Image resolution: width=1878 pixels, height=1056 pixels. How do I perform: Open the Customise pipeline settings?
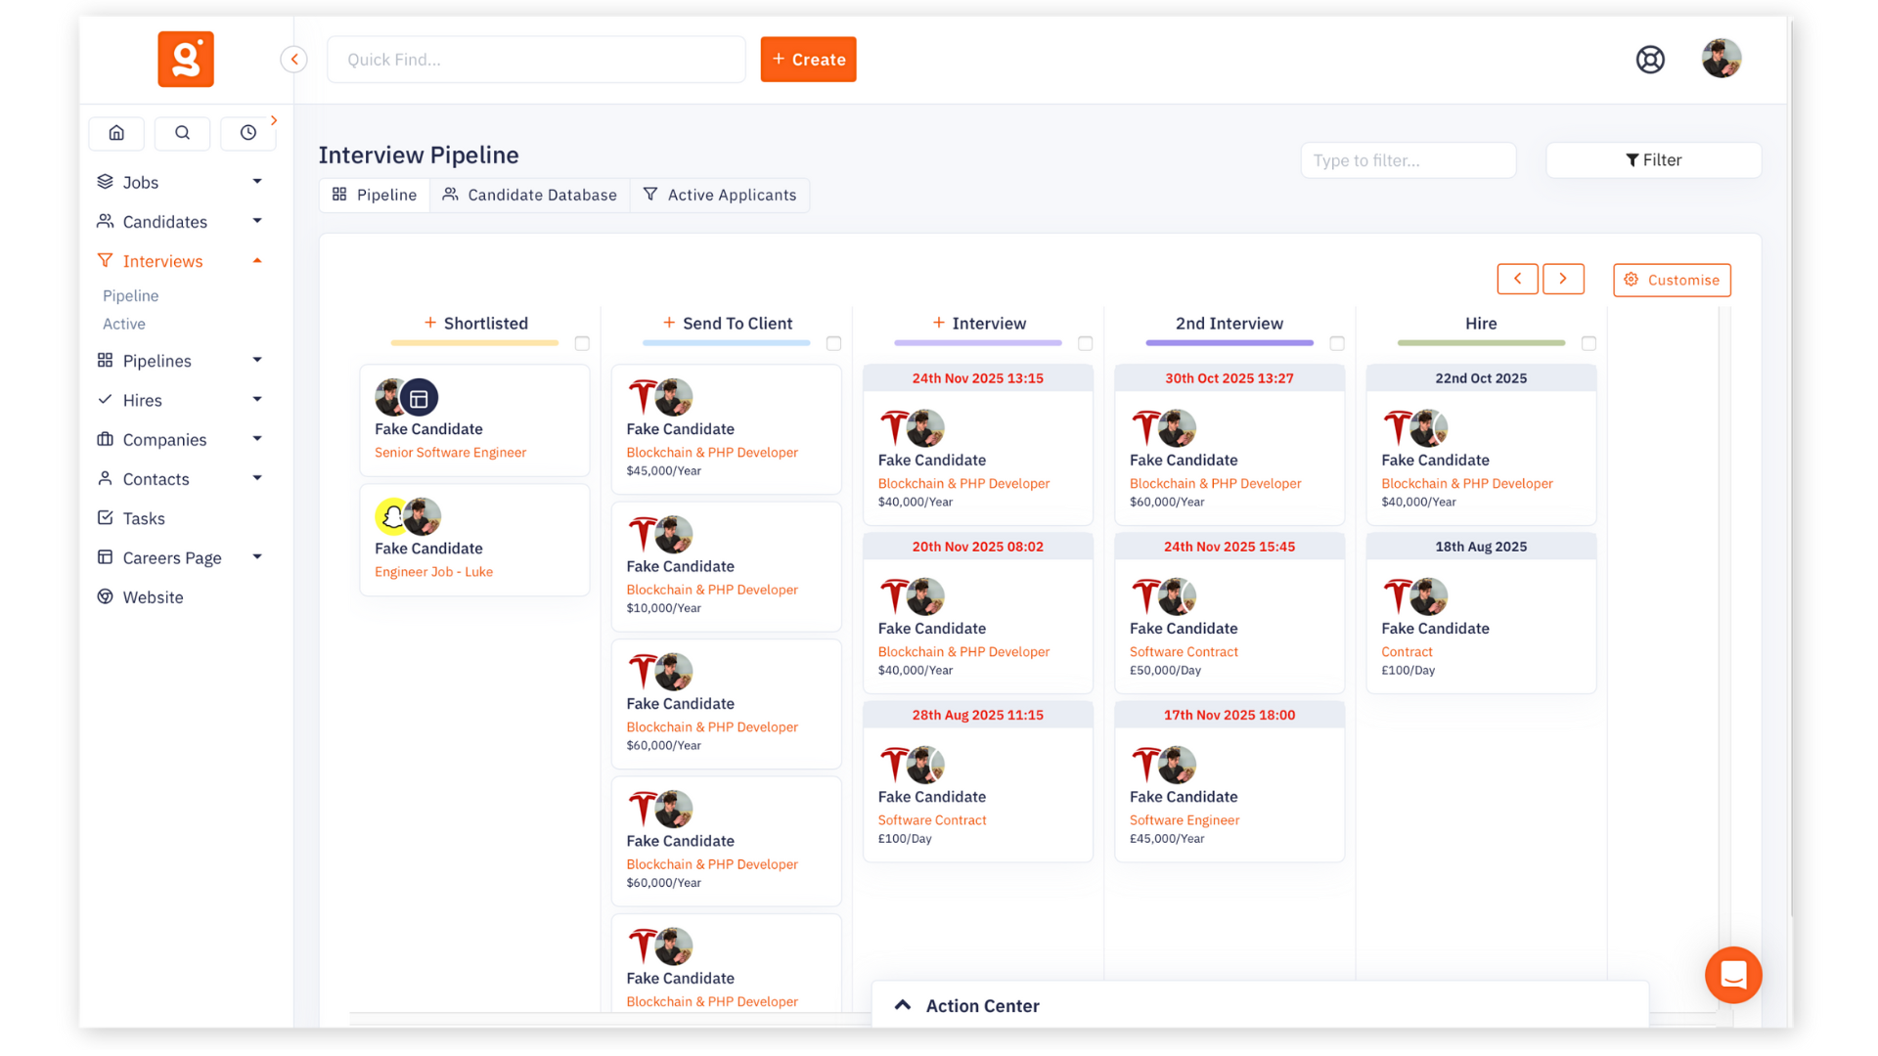[1672, 280]
